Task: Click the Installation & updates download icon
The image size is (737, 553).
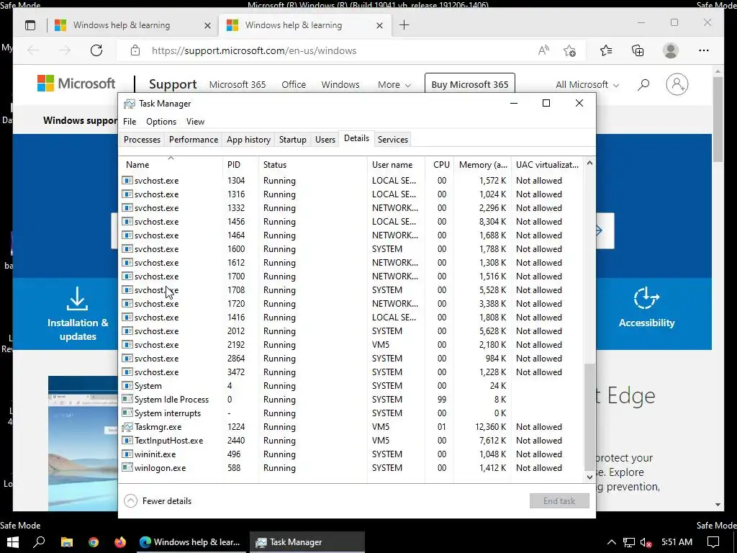Action: 77,299
